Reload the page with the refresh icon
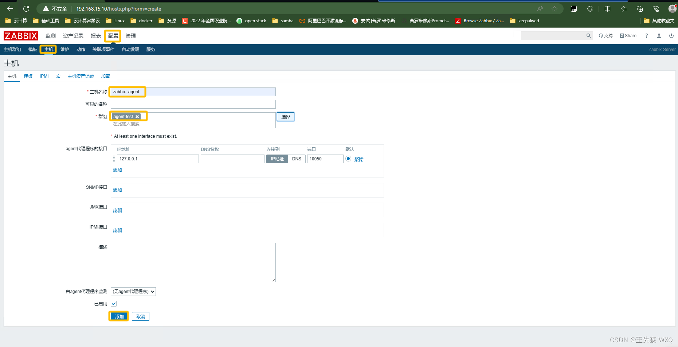Image resolution: width=678 pixels, height=347 pixels. pos(26,9)
